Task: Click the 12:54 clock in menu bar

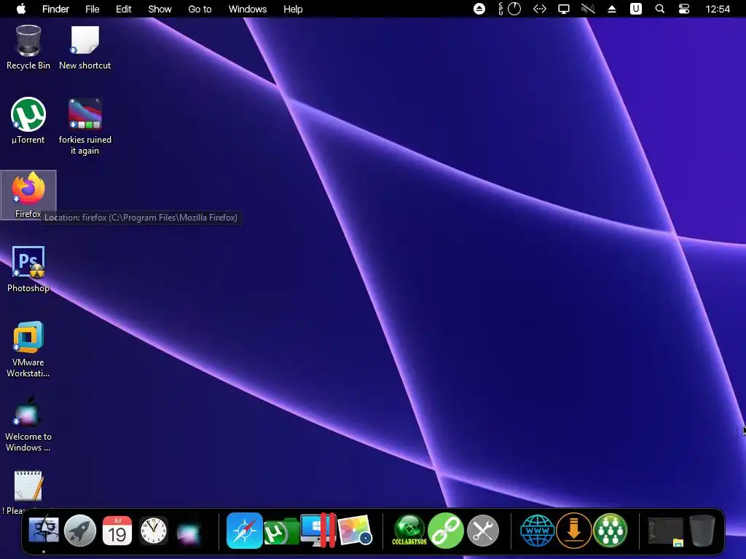Action: click(718, 9)
